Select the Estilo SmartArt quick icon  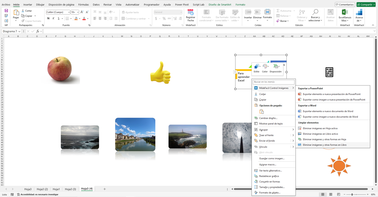click(x=256, y=67)
